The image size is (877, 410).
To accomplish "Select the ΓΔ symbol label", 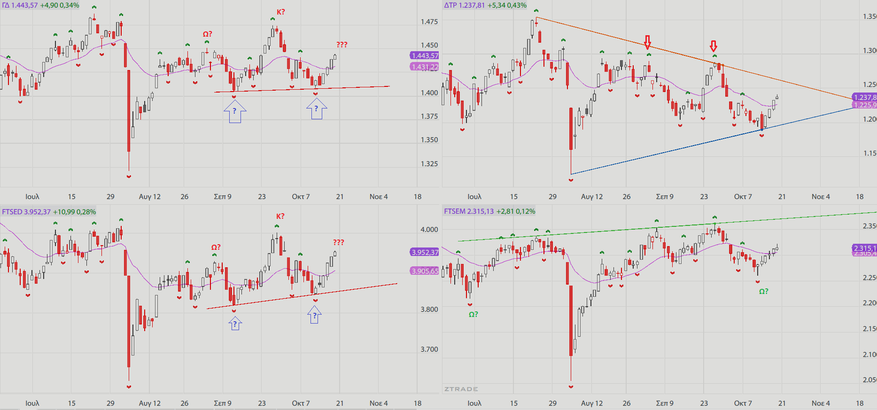I will pos(6,5).
